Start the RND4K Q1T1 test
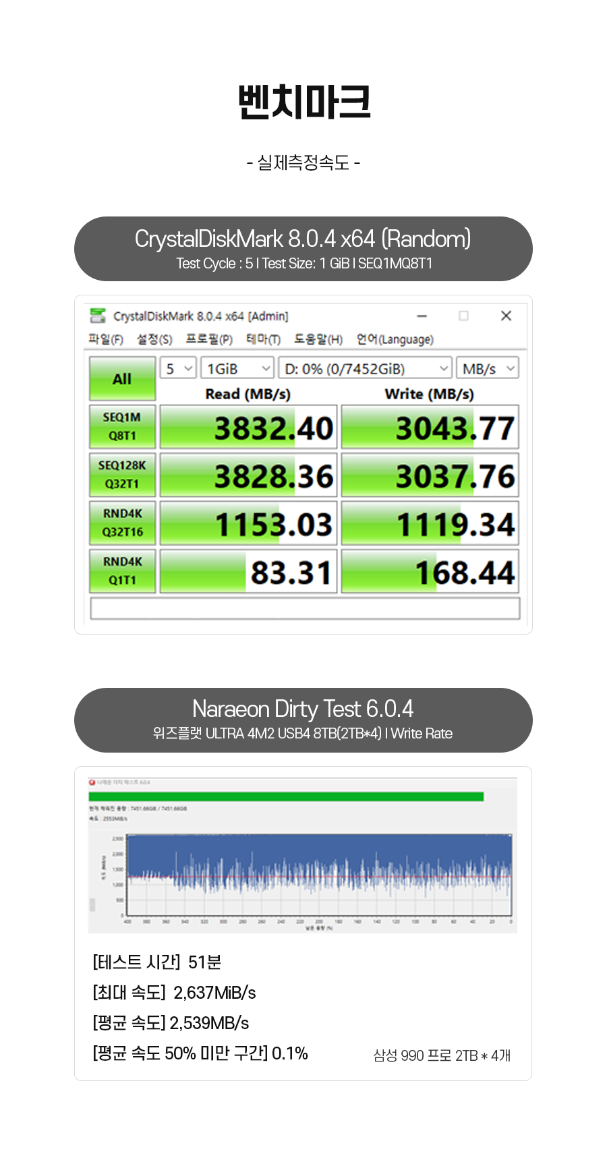 pos(122,571)
